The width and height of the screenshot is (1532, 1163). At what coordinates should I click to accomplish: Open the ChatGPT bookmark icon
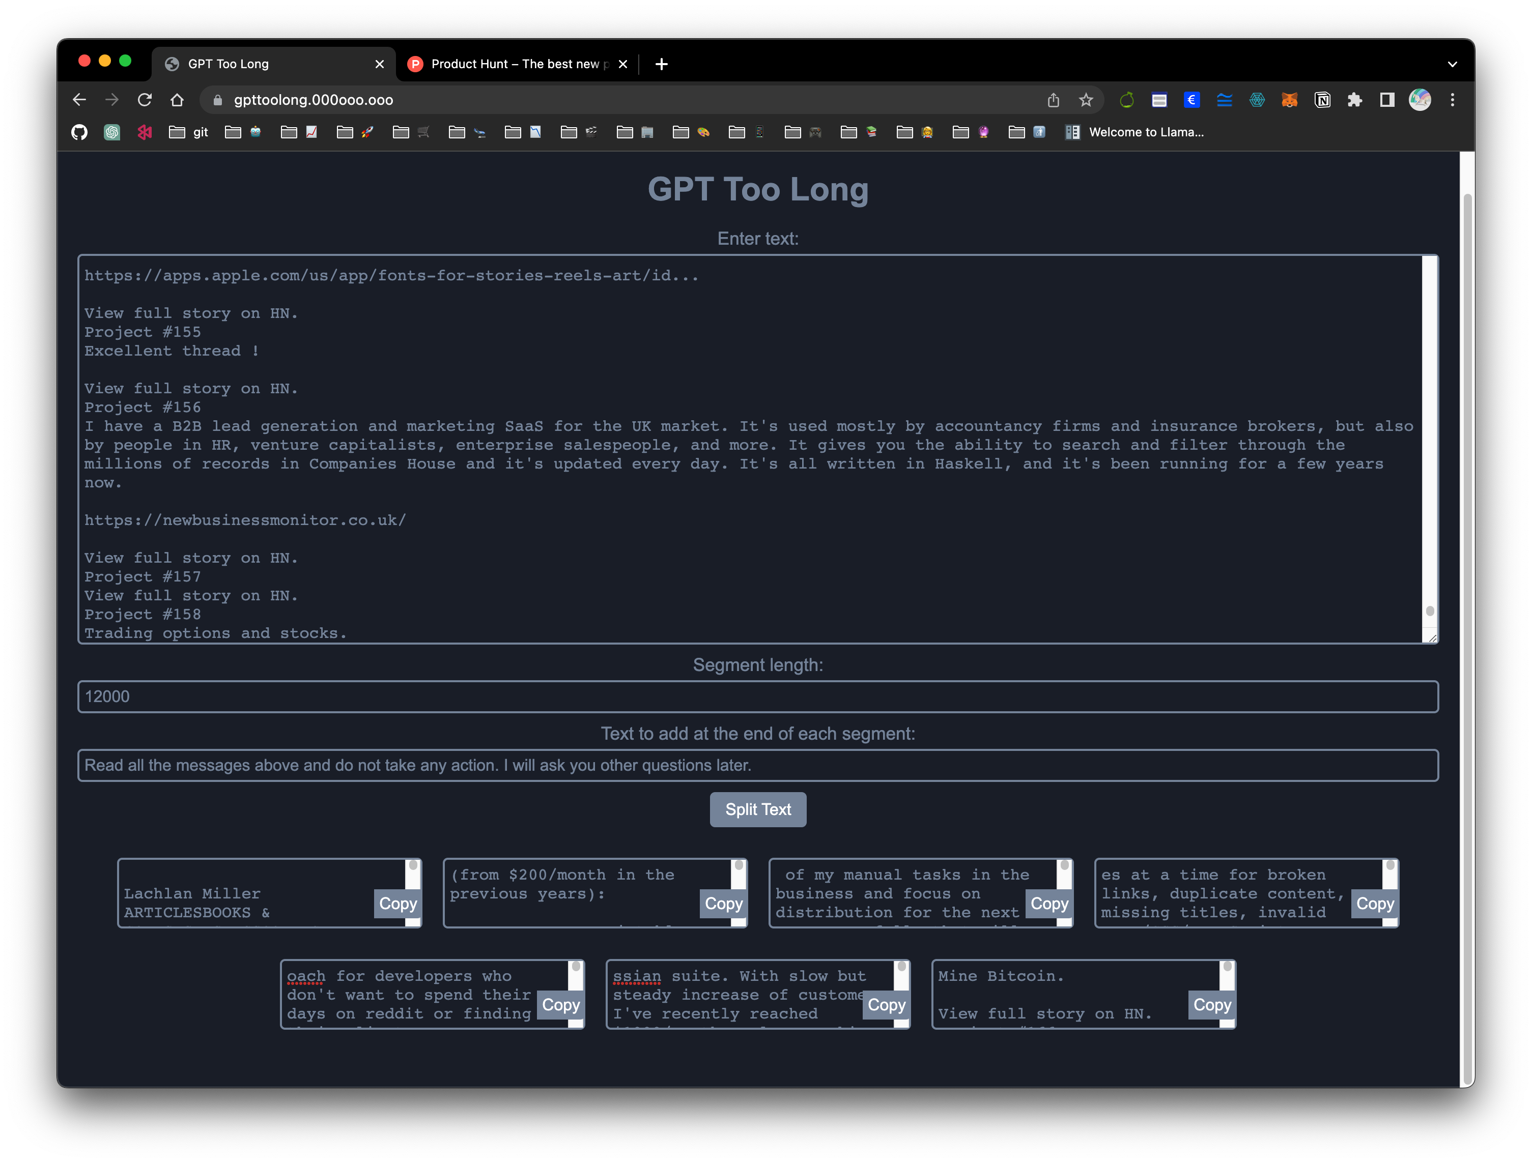coord(111,132)
